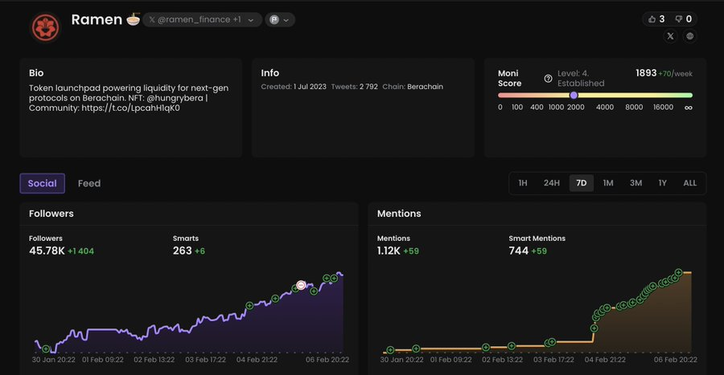Click the Moni Score help question icon
This screenshot has width=724, height=375.
[548, 78]
